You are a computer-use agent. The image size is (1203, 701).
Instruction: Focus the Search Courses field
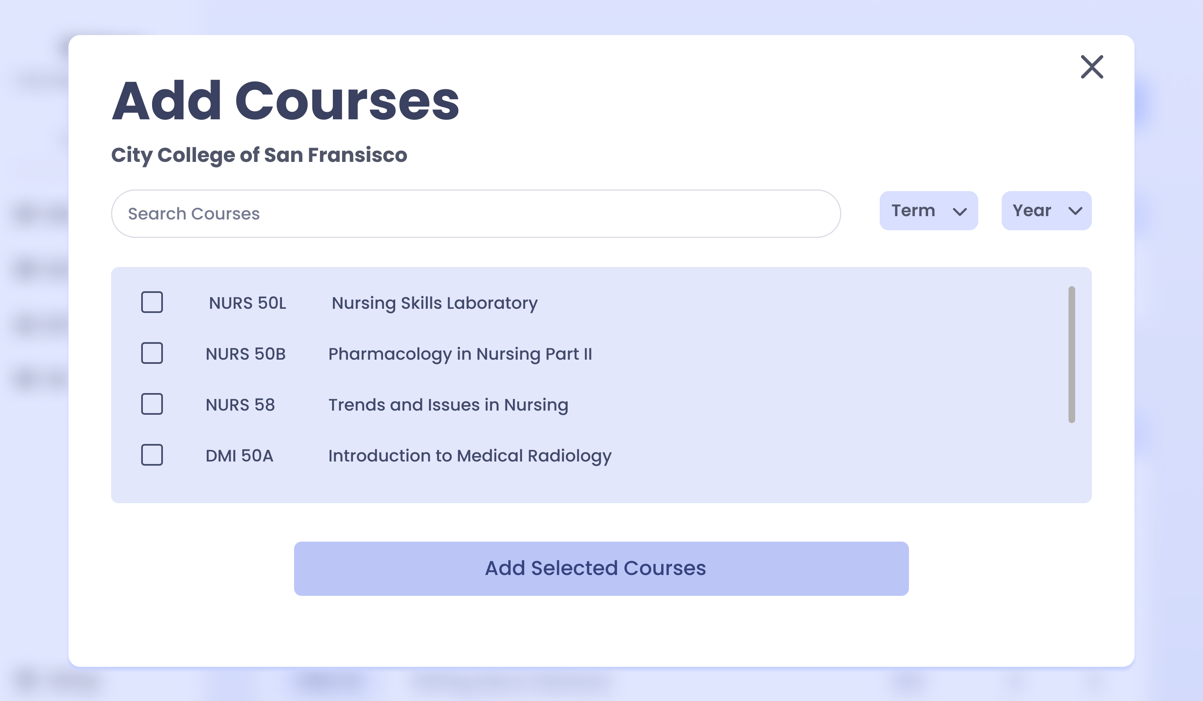click(475, 214)
